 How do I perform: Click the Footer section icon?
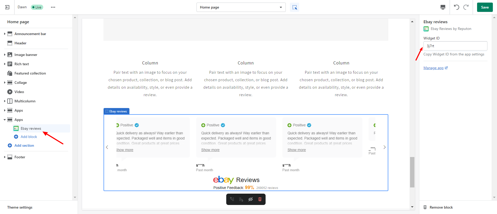10,157
